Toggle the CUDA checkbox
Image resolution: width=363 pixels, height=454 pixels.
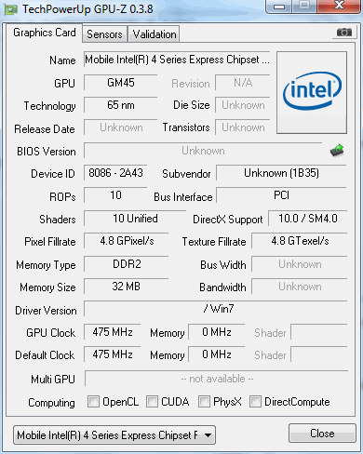(152, 401)
